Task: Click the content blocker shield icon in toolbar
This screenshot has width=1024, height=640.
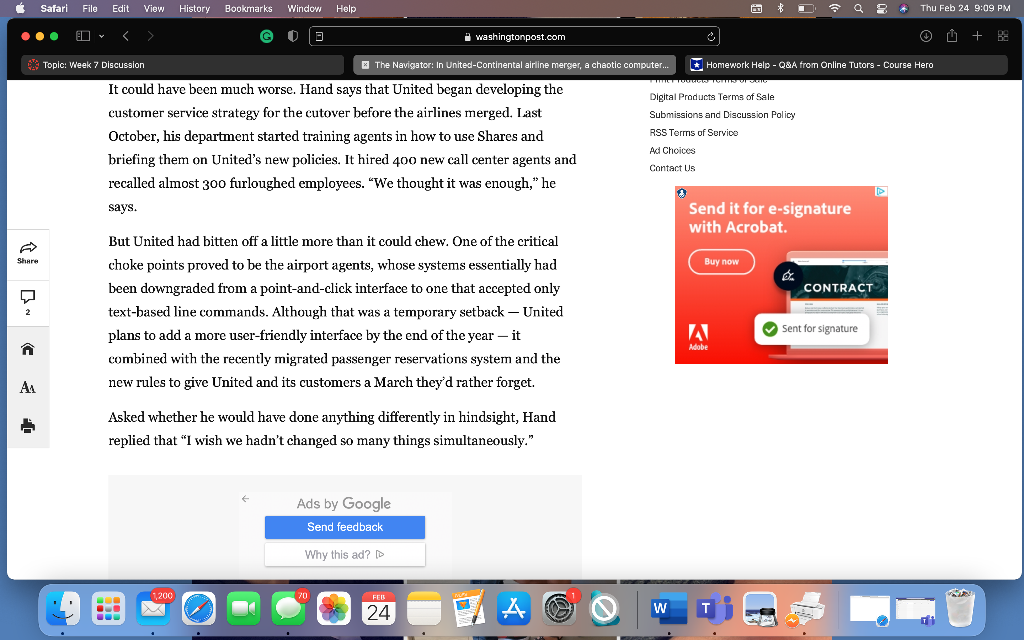Action: click(x=293, y=36)
